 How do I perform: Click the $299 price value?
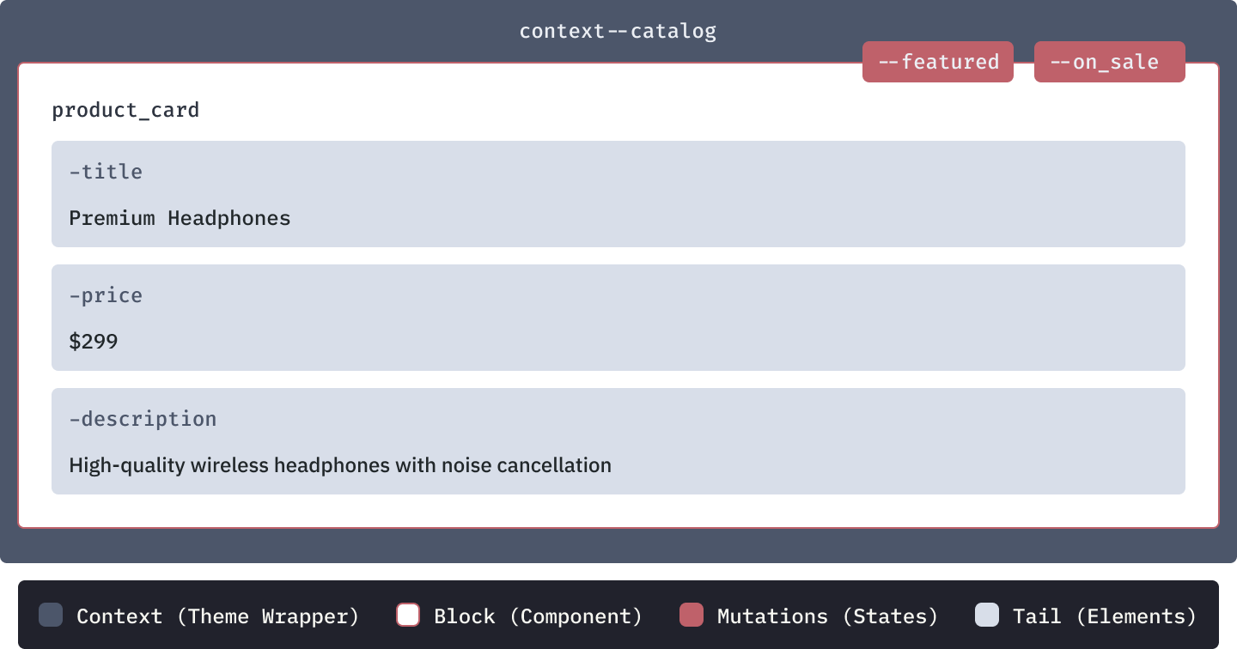click(x=94, y=342)
